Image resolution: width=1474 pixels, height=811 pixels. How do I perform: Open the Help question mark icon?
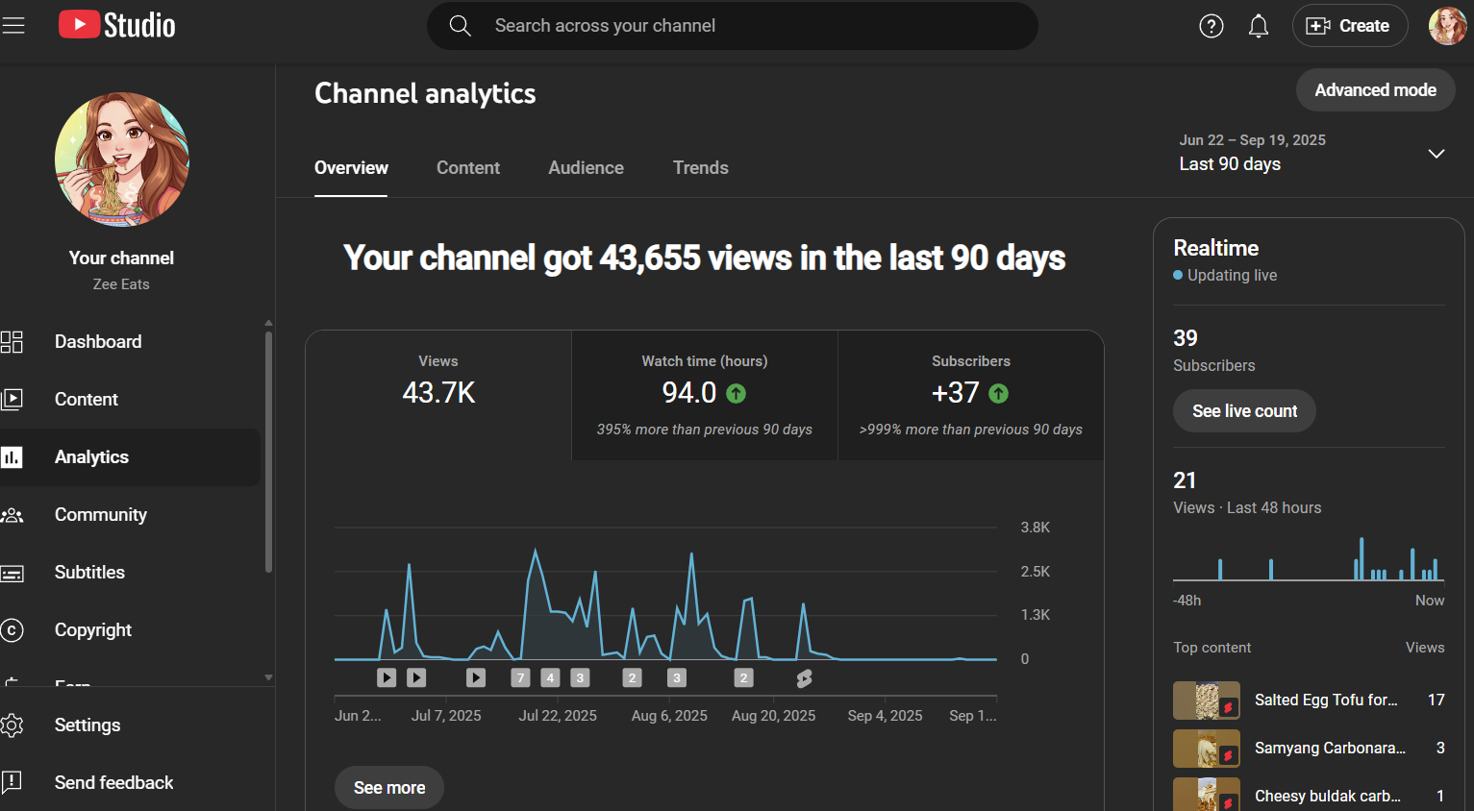[1211, 26]
